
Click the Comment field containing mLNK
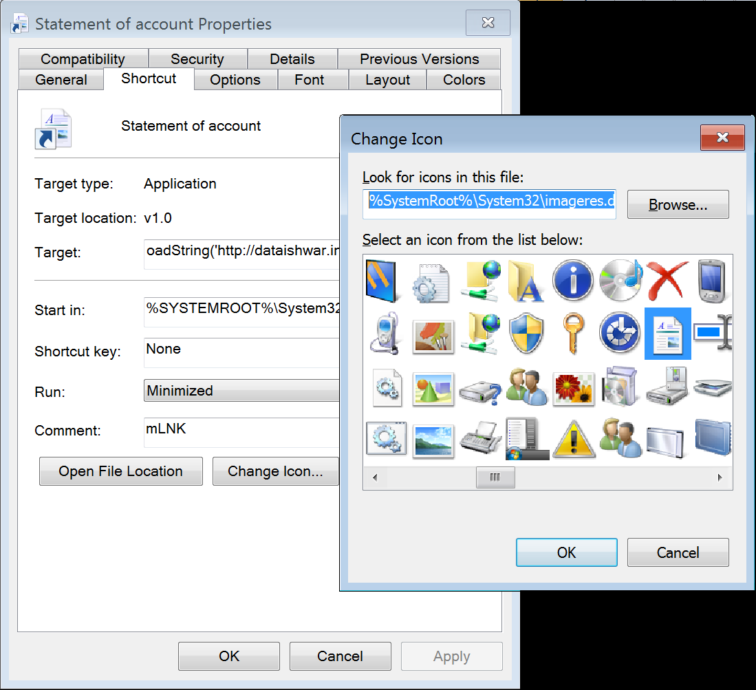coord(241,431)
